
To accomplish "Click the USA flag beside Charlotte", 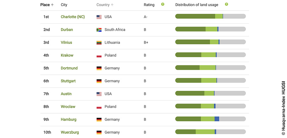I will click(99, 17).
